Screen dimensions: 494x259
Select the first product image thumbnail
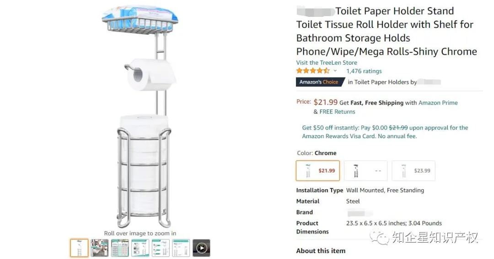(79, 248)
